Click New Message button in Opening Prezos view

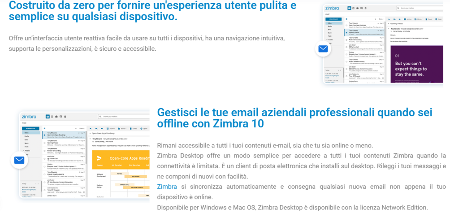333,19
